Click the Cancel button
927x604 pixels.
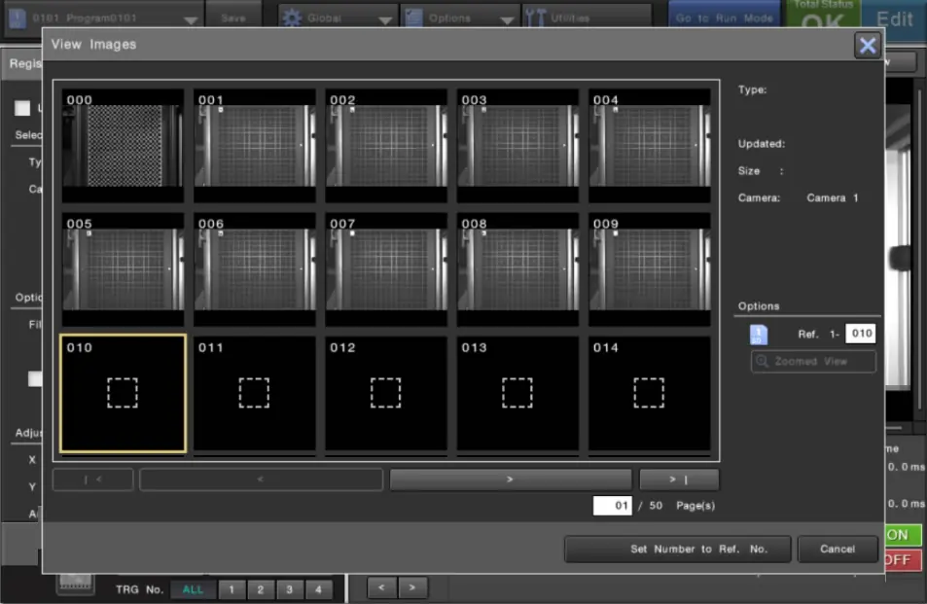pos(837,550)
